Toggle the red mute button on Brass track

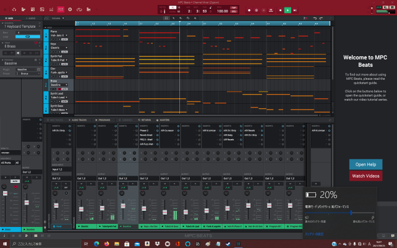click(x=61, y=88)
